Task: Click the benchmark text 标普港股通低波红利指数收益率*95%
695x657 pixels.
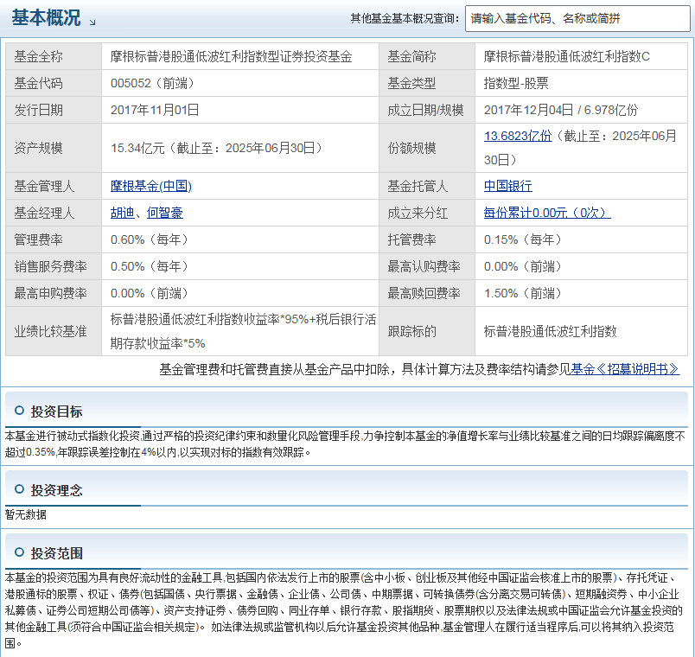Action: pyautogui.click(x=209, y=320)
